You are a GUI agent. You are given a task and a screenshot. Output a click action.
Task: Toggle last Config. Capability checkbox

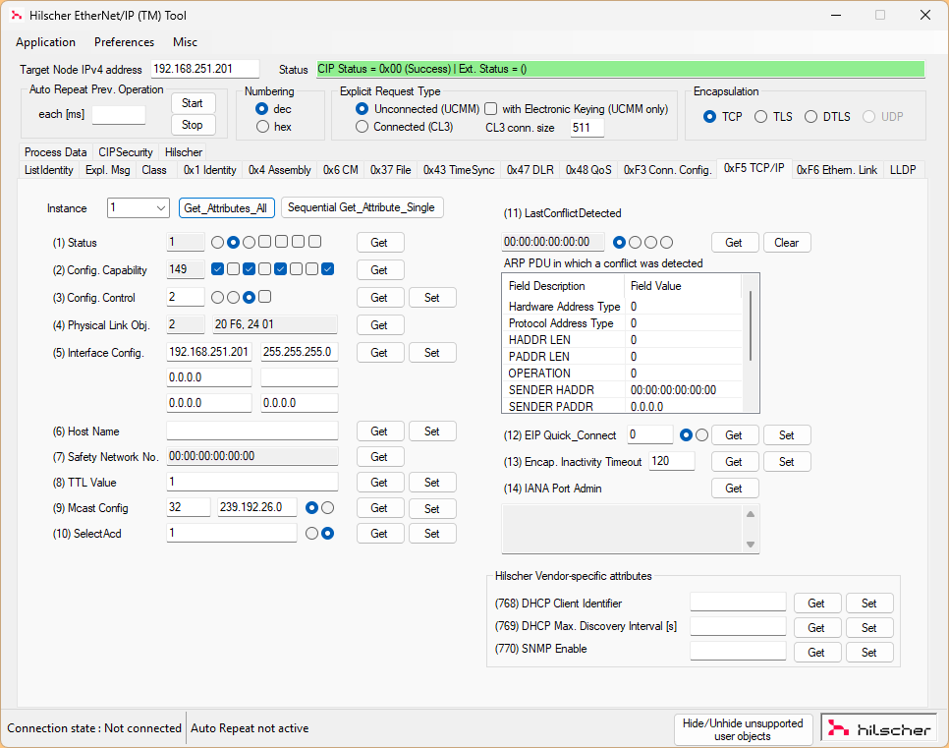pyautogui.click(x=327, y=269)
